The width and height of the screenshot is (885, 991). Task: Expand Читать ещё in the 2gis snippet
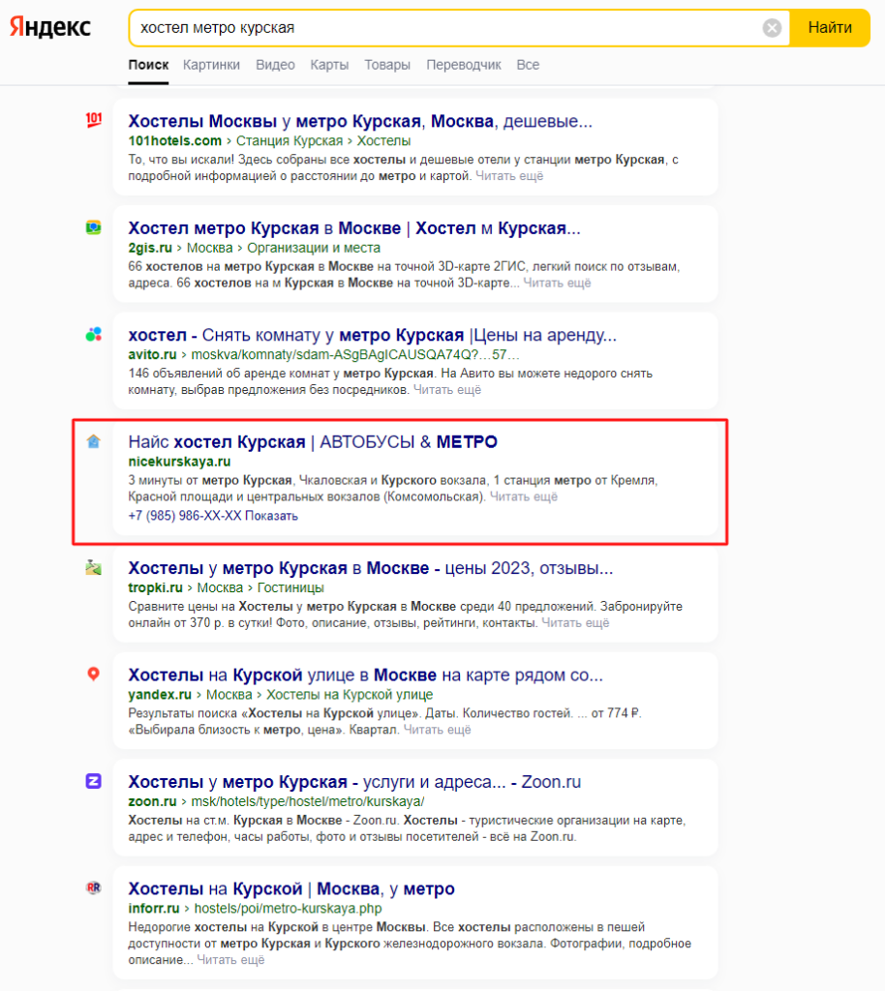pos(557,283)
